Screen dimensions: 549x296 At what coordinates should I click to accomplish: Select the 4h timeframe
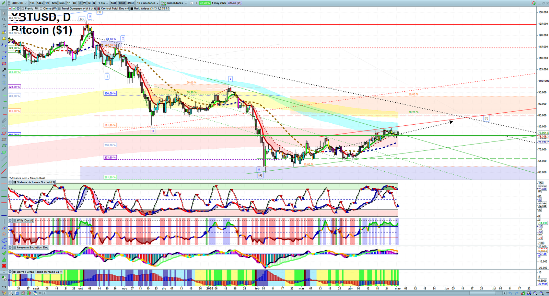pos(74,3)
